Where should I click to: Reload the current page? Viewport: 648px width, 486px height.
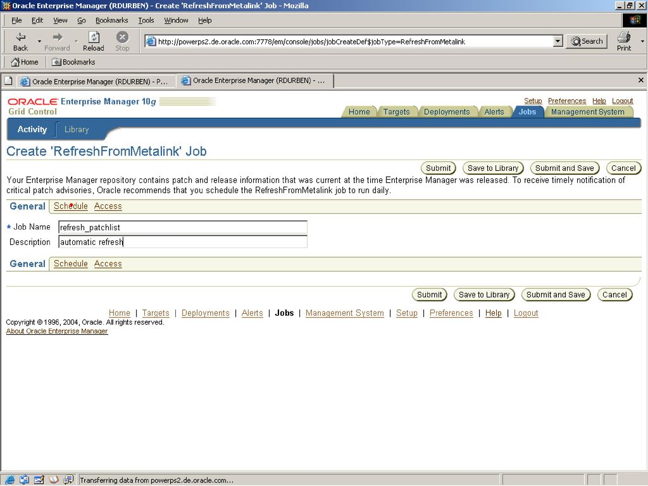94,42
